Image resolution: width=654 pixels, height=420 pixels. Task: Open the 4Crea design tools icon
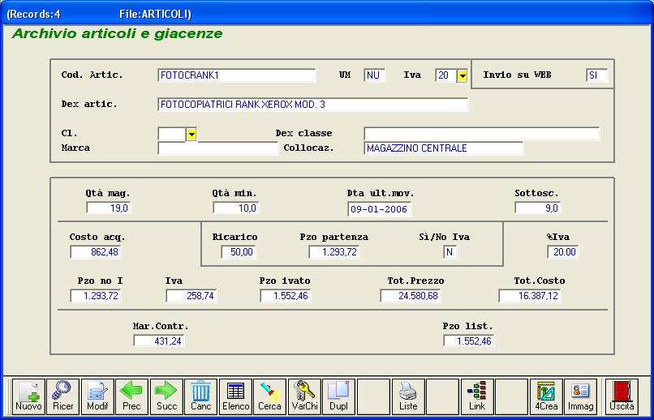(x=546, y=396)
